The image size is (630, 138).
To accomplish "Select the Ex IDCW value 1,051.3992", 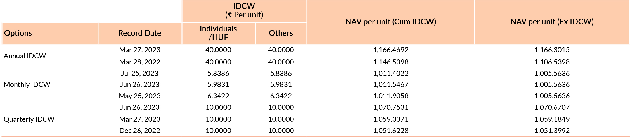I will click(x=552, y=131).
